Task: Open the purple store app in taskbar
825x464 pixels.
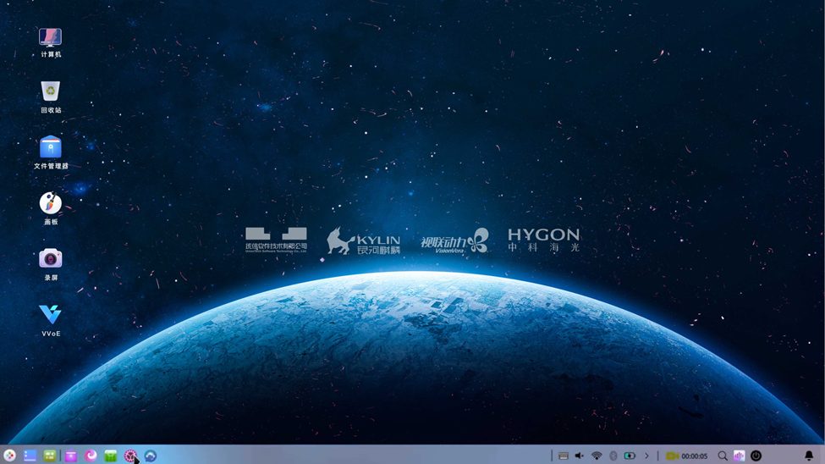Action: point(71,456)
